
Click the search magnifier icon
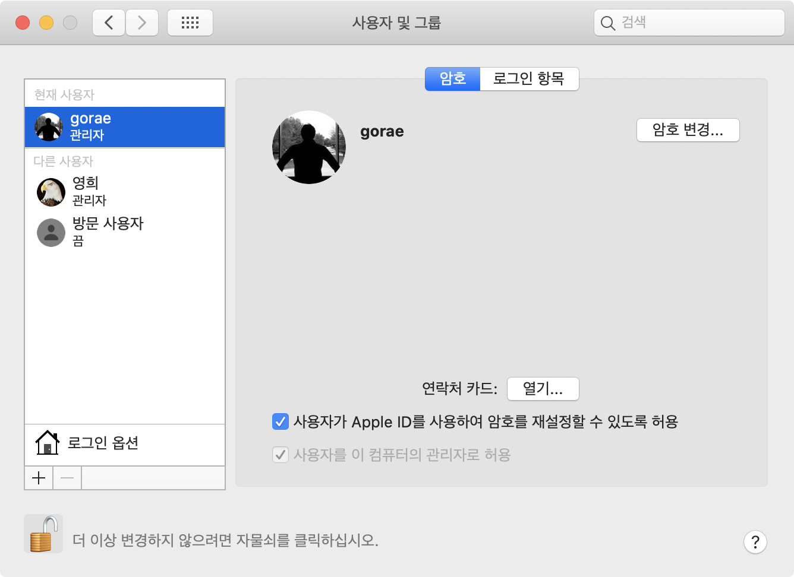point(607,23)
